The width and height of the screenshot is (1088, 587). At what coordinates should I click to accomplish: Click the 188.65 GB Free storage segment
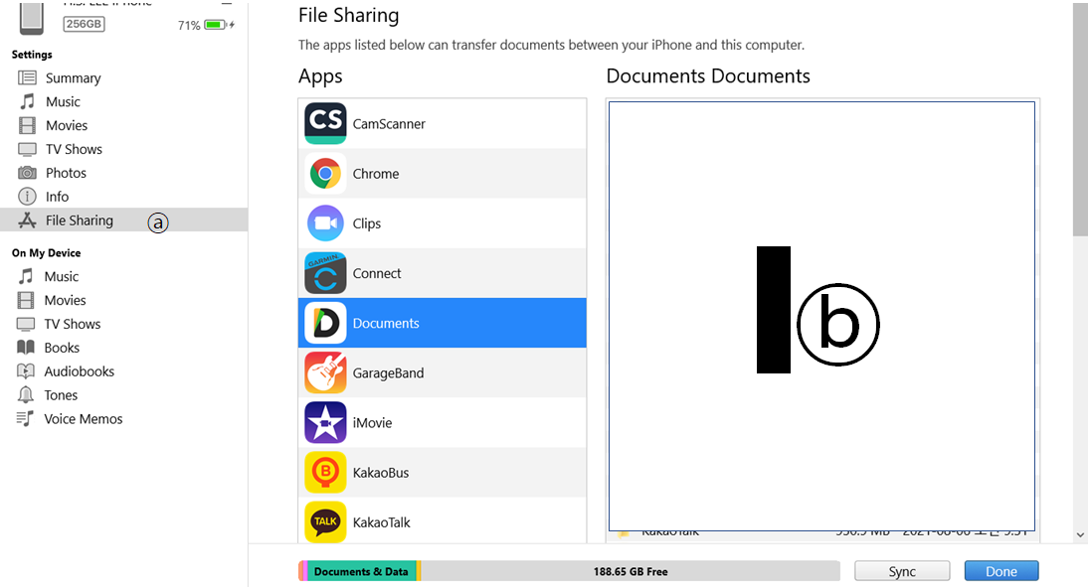[x=631, y=571]
